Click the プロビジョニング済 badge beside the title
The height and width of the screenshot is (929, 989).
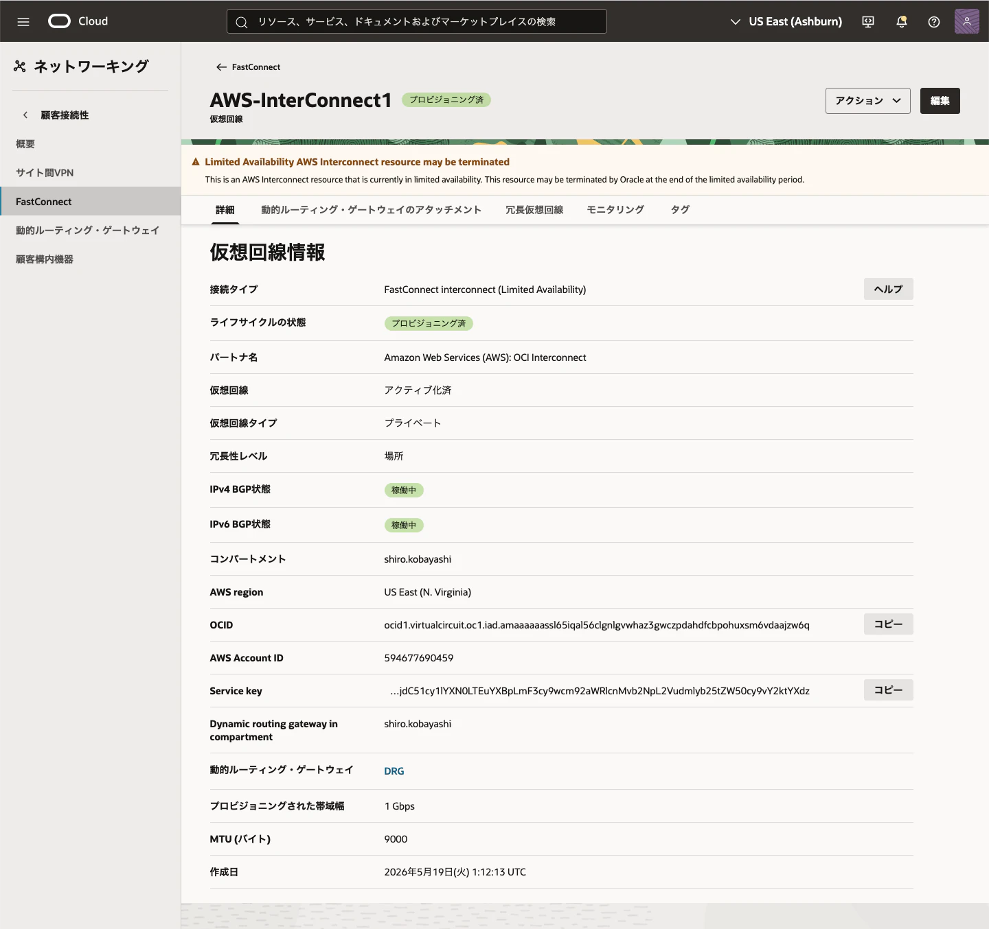pyautogui.click(x=446, y=100)
